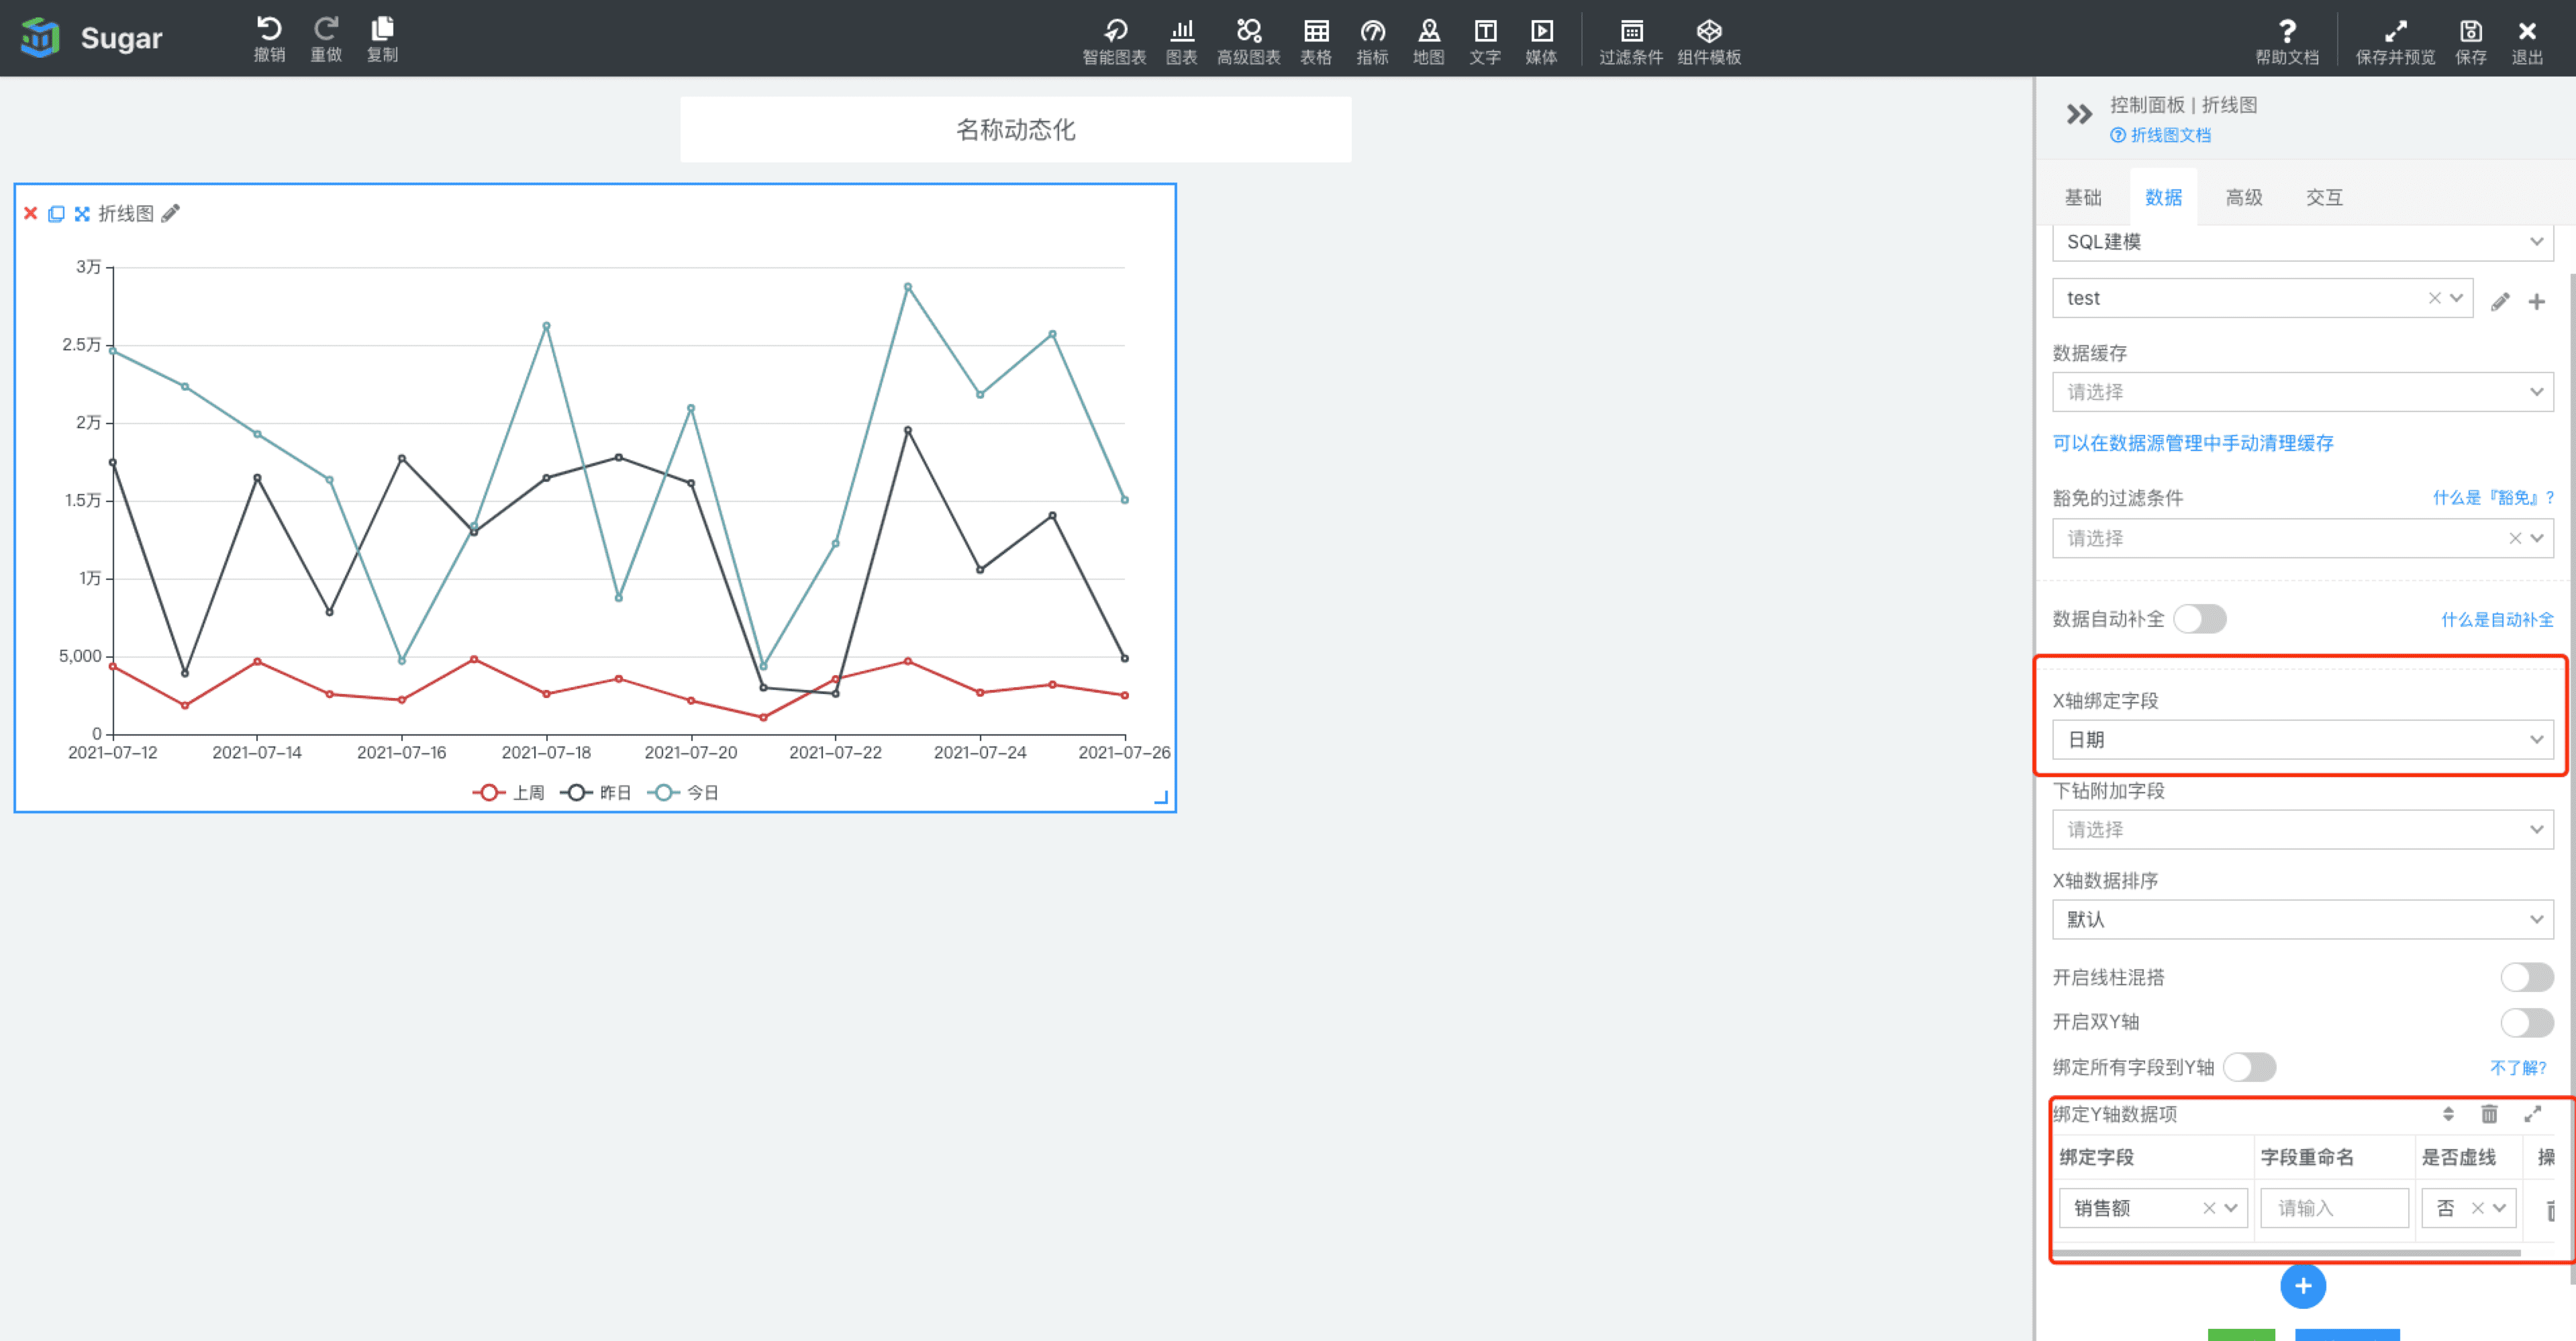2576x1341 pixels.
Task: Edit the 折线图 chart title pencil
Action: coord(171,213)
